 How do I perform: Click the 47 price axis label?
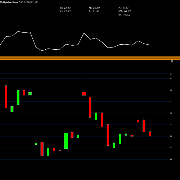coord(171,78)
